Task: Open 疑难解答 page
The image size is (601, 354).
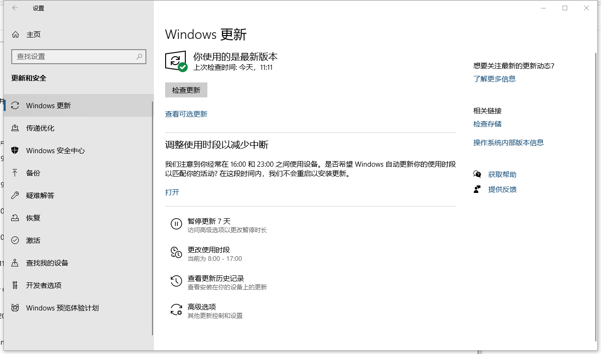Action: 78,195
